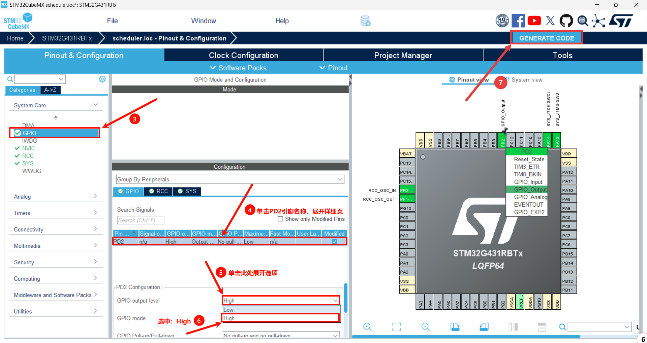
Task: Zoom in on the chip pinout view
Action: [x=367, y=327]
